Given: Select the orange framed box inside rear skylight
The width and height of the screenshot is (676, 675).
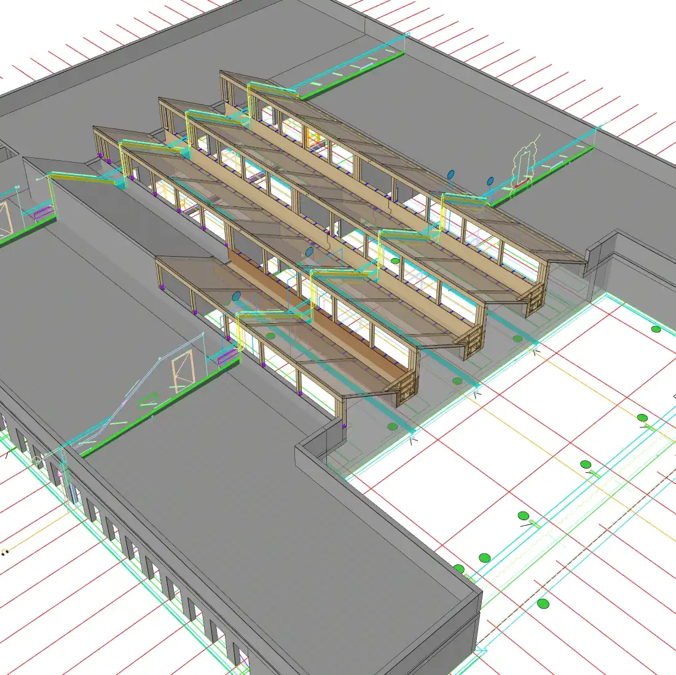Looking at the screenshot, I should click(x=313, y=139).
